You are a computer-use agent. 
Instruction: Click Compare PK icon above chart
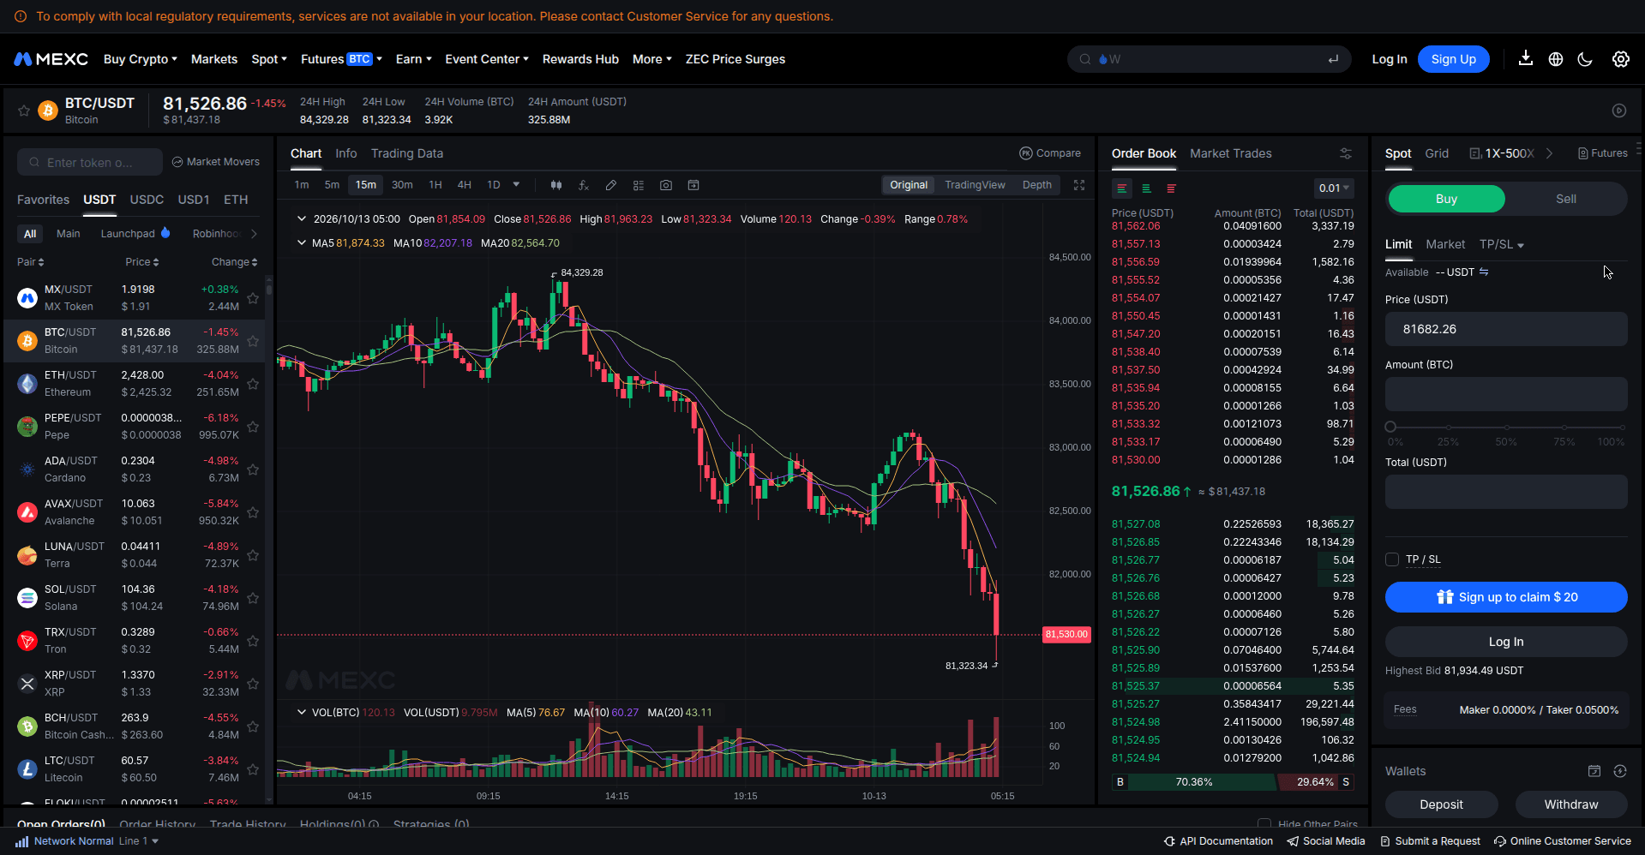pos(1049,153)
